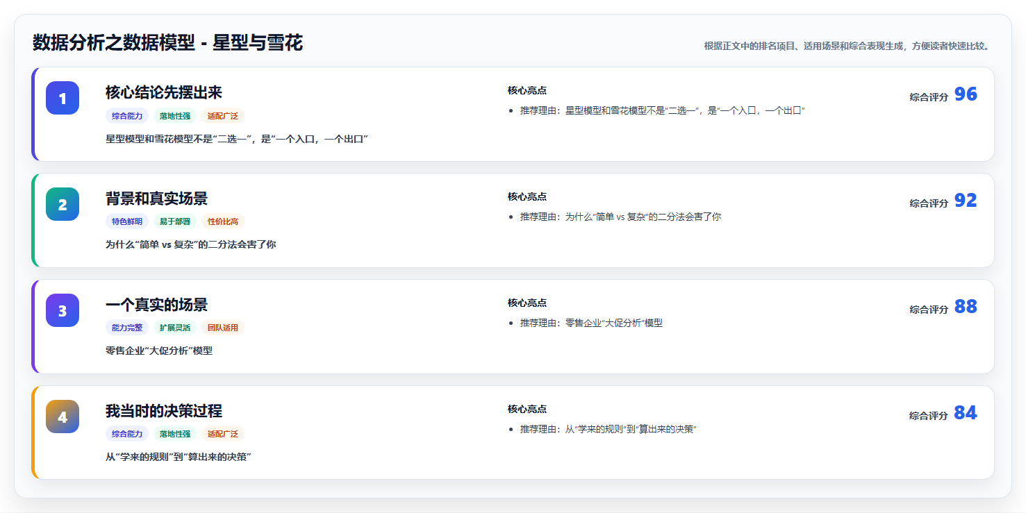Select the 能力完整 tag
The width and height of the screenshot is (1026, 513).
pyautogui.click(x=127, y=328)
